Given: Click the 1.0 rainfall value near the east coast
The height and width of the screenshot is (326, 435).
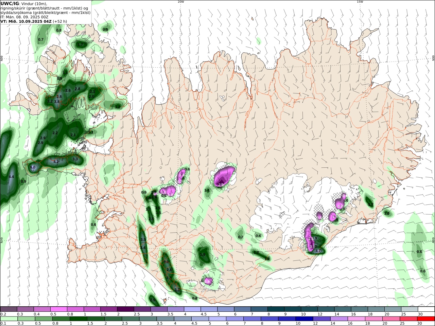Looking at the screenshot, I should point(387,213).
